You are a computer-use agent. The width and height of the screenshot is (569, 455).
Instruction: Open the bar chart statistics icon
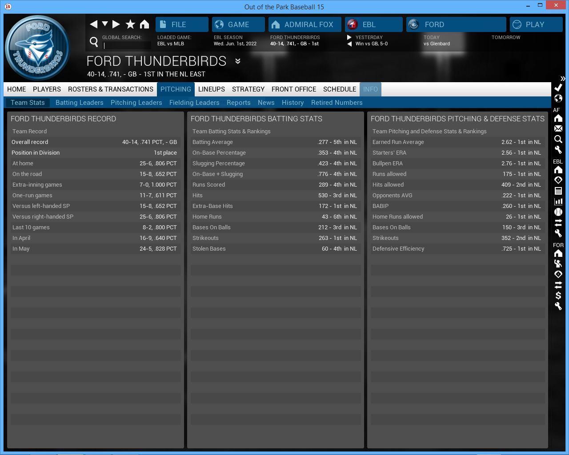558,201
